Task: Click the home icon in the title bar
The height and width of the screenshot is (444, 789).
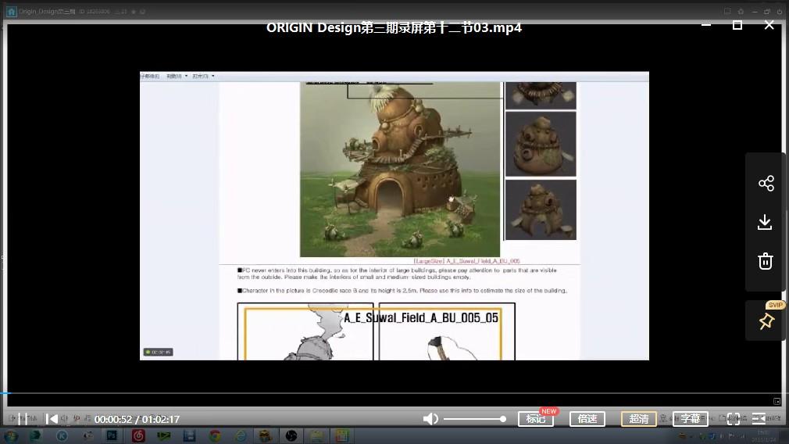Action: click(x=11, y=11)
